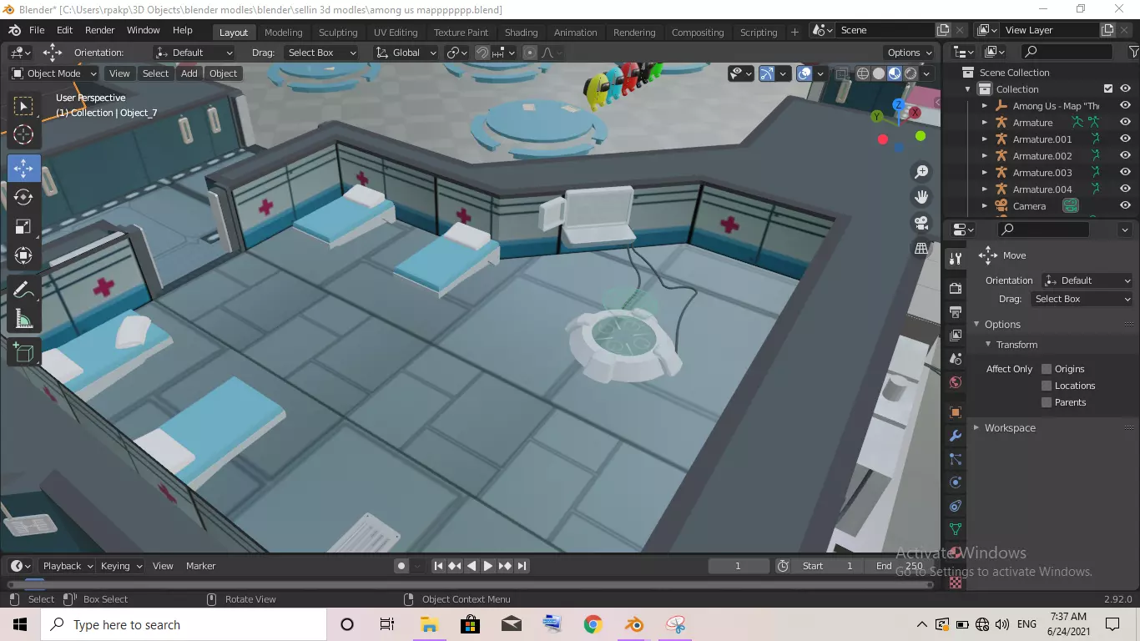Open the Object Data green triangle tab

click(956, 529)
